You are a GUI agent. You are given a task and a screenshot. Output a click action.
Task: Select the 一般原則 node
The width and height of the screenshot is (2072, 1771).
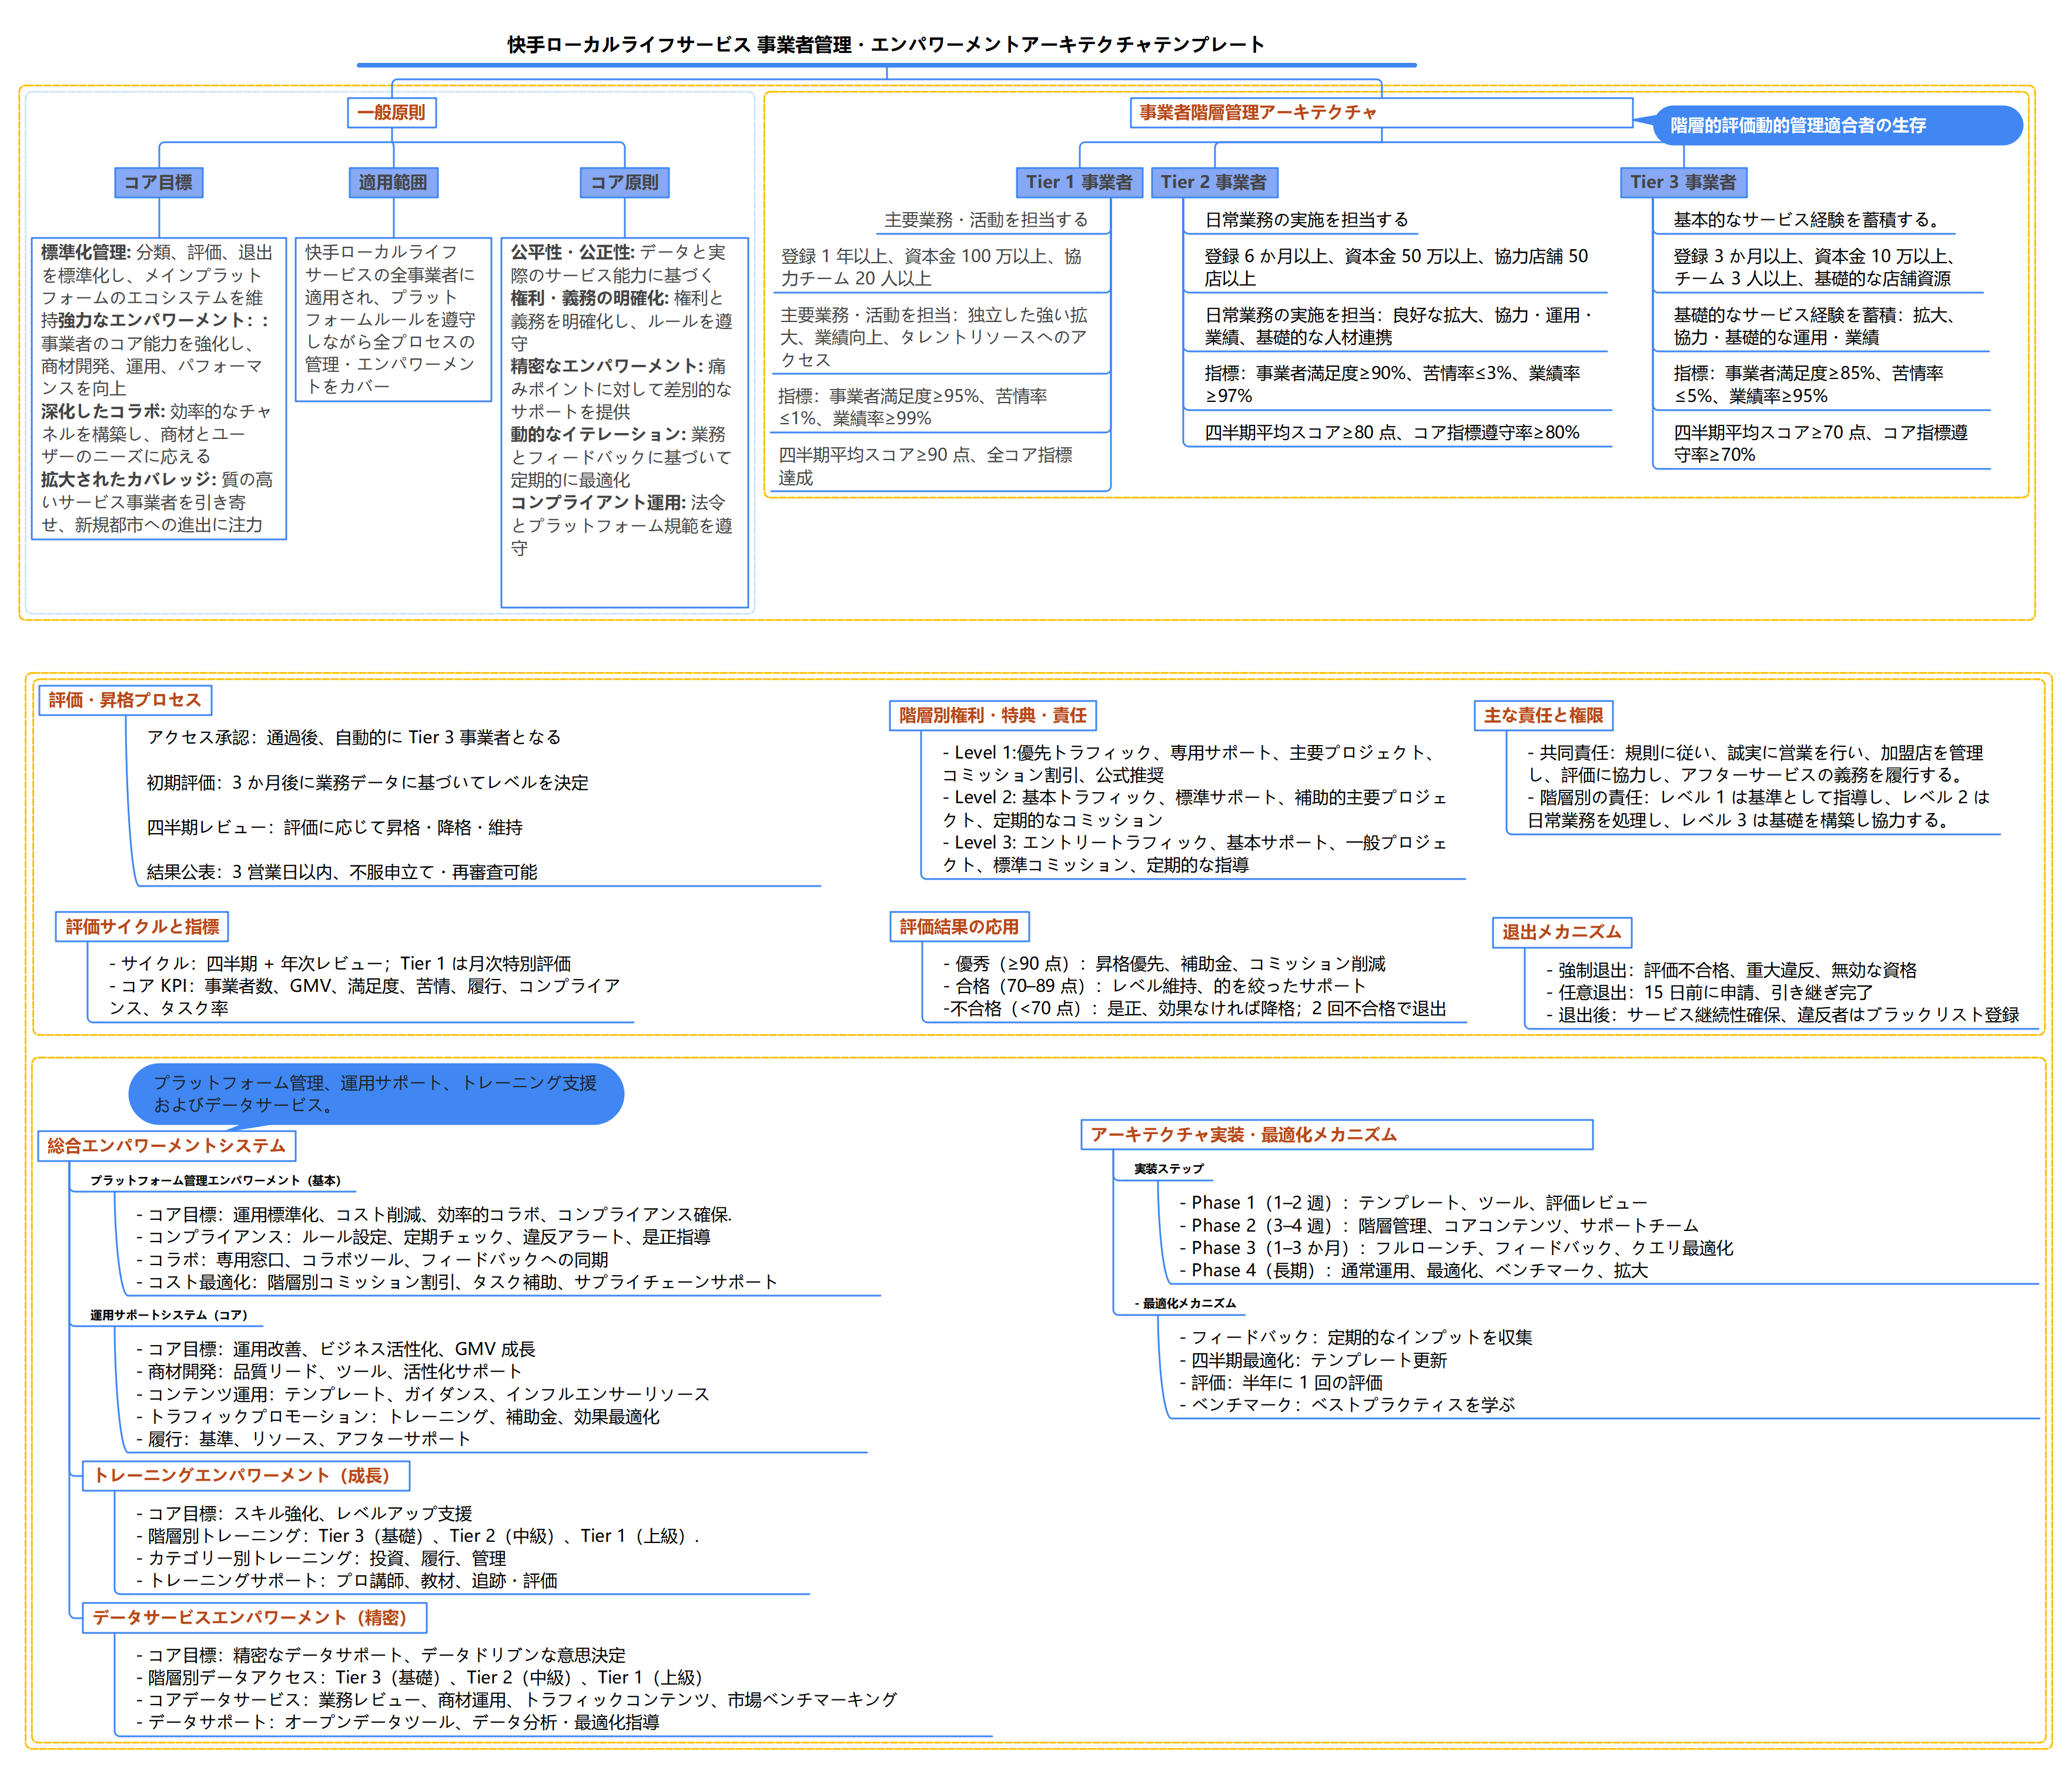391,112
